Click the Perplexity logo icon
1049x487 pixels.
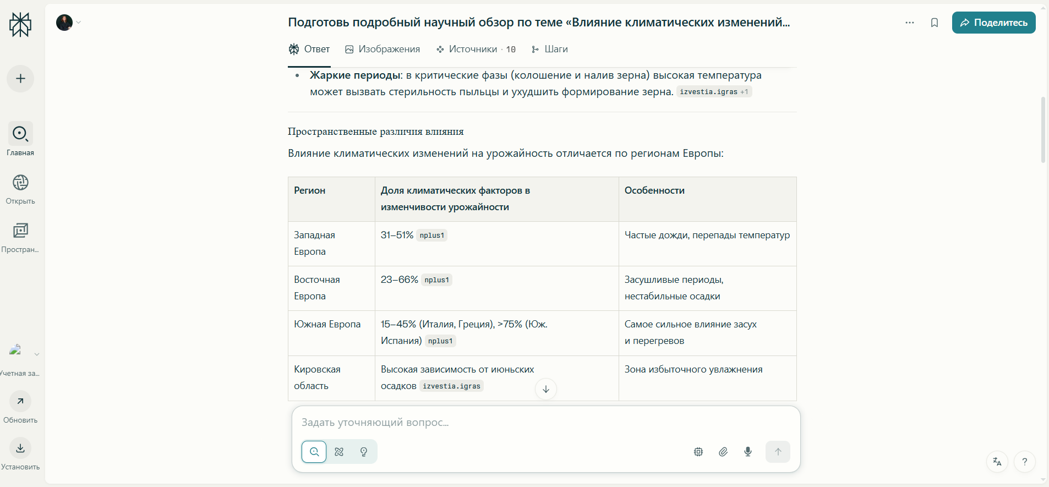click(20, 25)
